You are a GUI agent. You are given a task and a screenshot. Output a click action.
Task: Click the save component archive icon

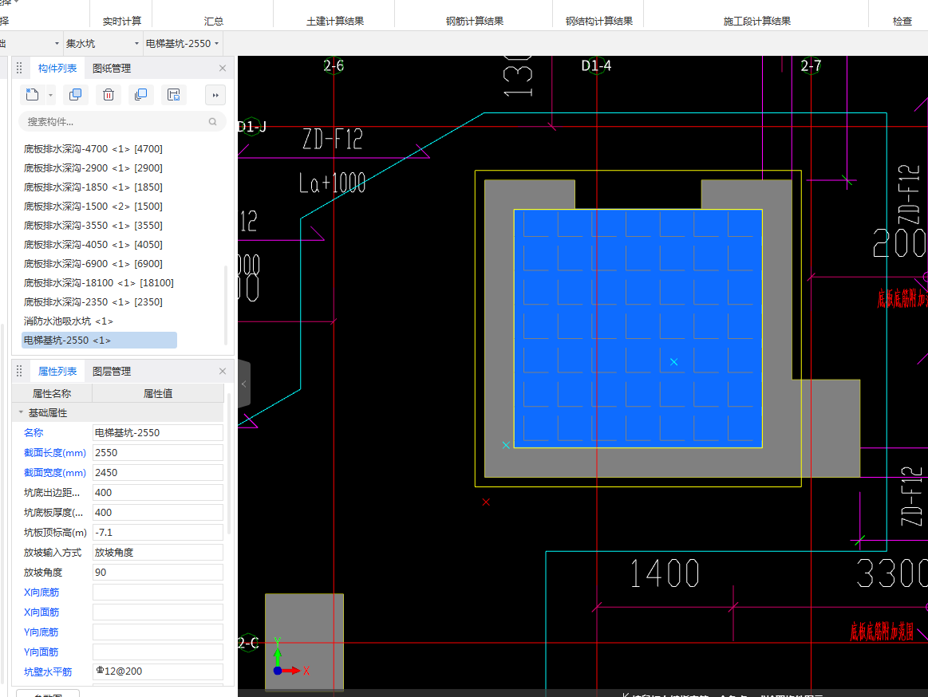(x=173, y=95)
